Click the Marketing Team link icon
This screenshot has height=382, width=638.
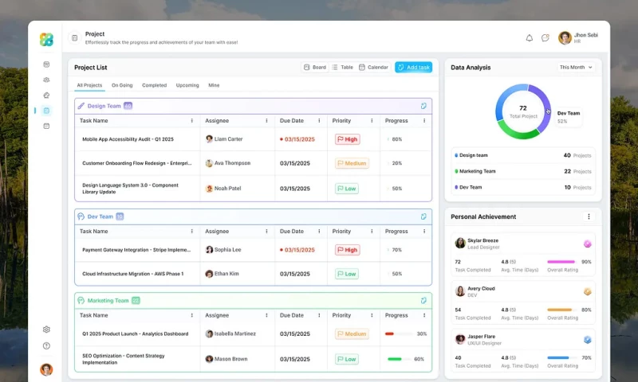click(x=423, y=301)
